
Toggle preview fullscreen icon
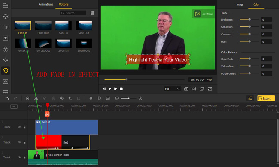coord(210,89)
